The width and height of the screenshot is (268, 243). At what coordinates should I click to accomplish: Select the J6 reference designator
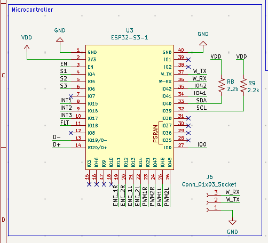[209, 177]
